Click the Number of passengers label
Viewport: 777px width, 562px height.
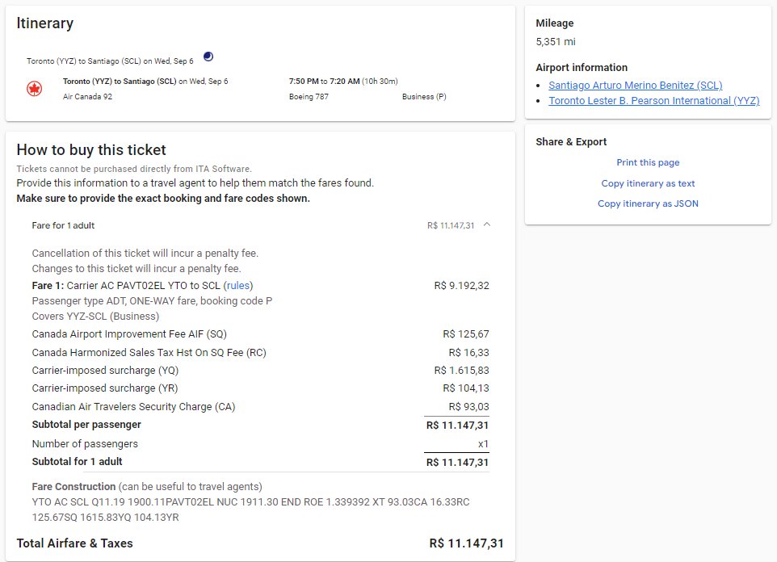coord(85,443)
